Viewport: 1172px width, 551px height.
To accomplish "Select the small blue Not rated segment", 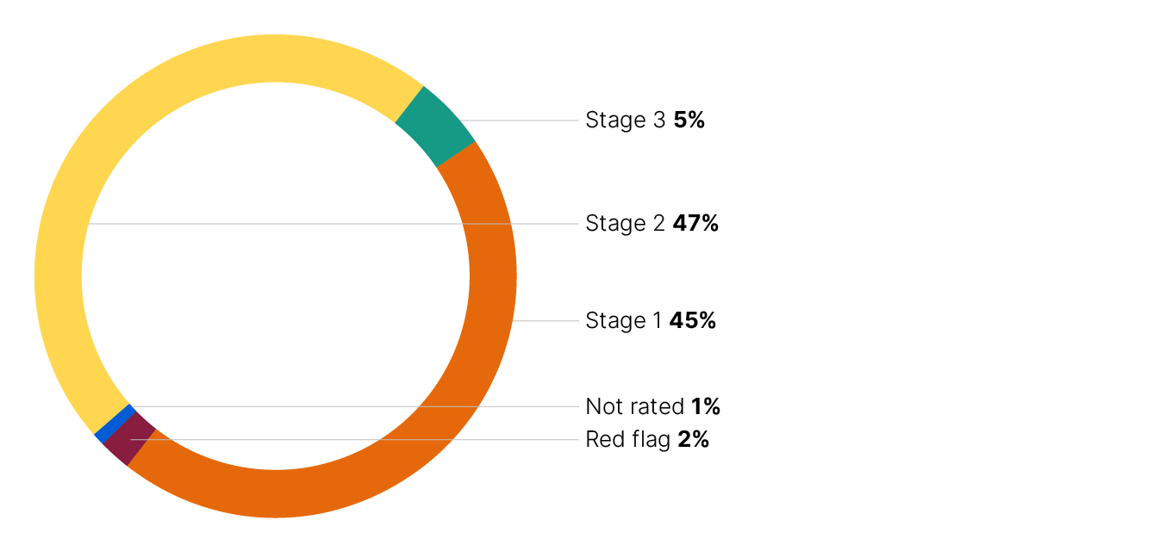I will pyautogui.click(x=115, y=423).
